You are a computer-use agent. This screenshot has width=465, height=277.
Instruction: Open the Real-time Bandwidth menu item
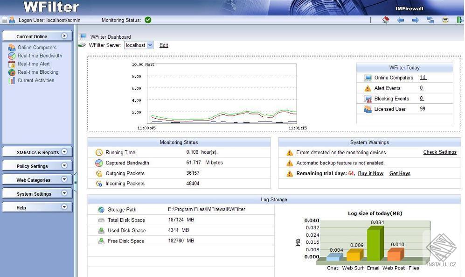coord(40,56)
